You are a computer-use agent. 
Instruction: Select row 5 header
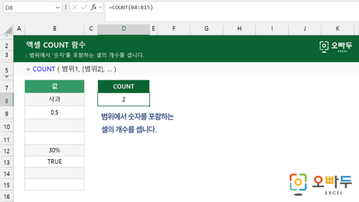7,70
